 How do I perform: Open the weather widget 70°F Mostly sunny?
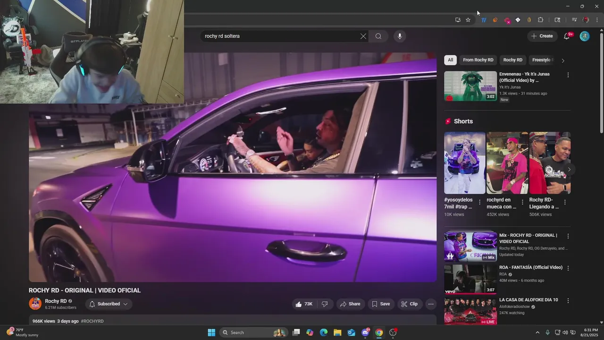pyautogui.click(x=23, y=332)
